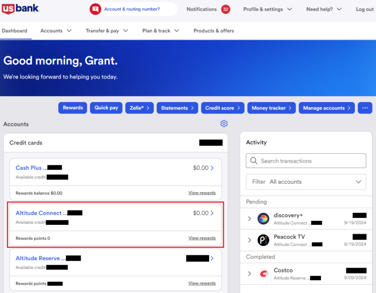Open the notifications badge showing 32

(x=225, y=9)
